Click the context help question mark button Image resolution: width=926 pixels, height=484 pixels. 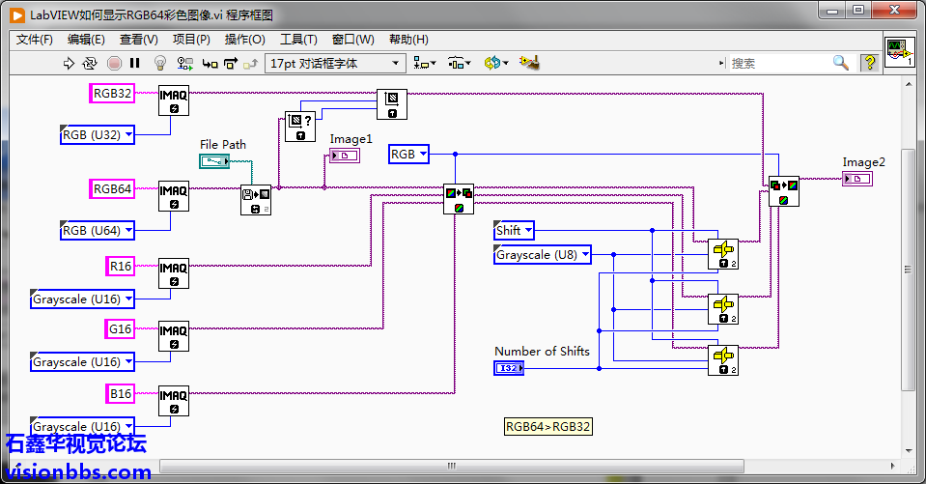869,63
